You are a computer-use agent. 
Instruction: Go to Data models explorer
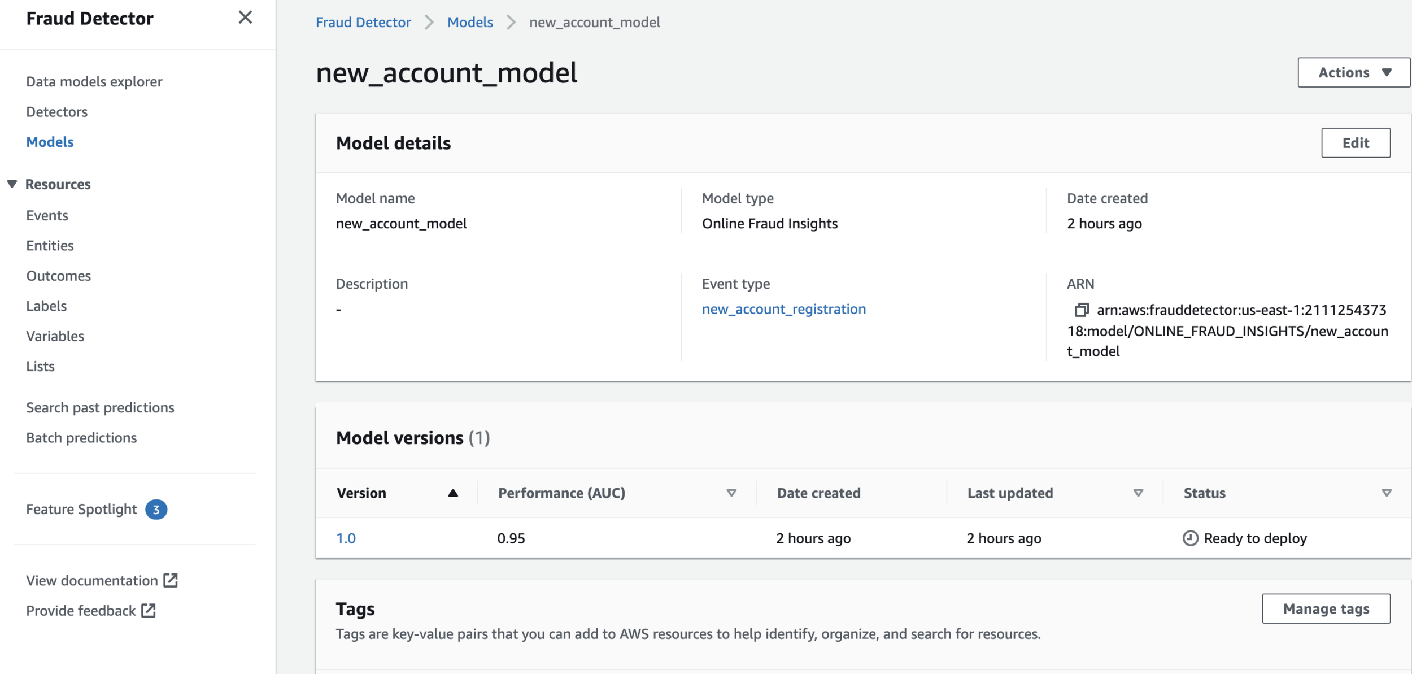94,81
